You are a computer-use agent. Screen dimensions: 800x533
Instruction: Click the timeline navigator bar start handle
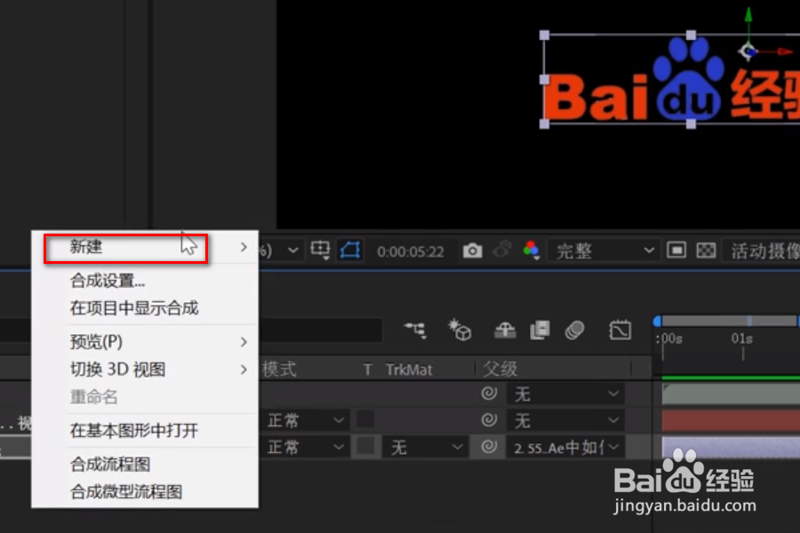657,321
